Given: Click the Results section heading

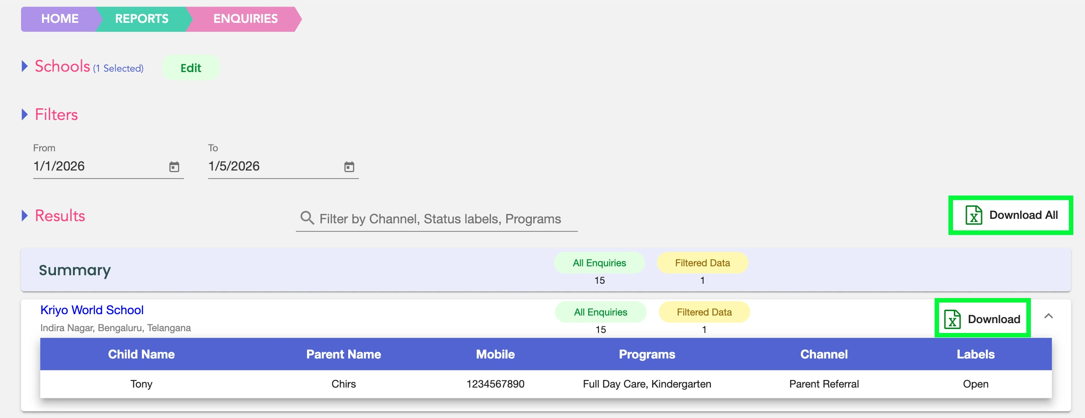Looking at the screenshot, I should [60, 216].
